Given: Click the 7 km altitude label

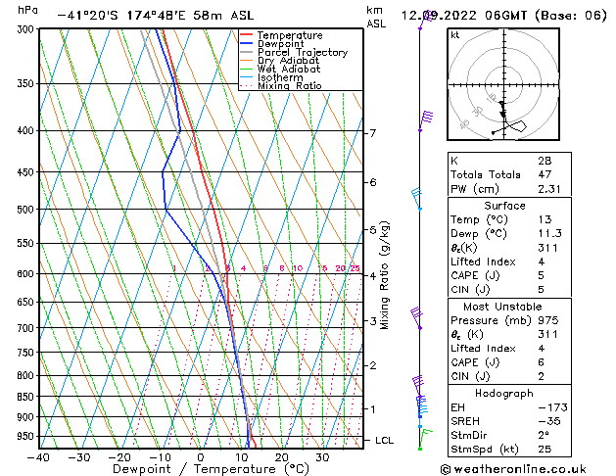Looking at the screenshot, I should coord(373,133).
